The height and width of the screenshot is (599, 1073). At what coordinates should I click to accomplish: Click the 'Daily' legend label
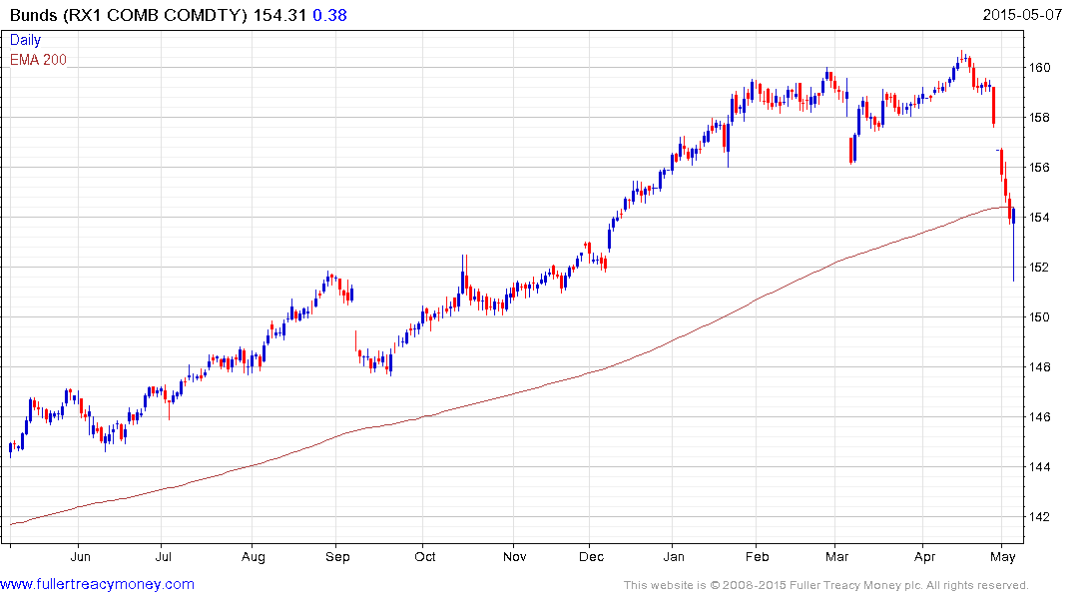(x=25, y=40)
